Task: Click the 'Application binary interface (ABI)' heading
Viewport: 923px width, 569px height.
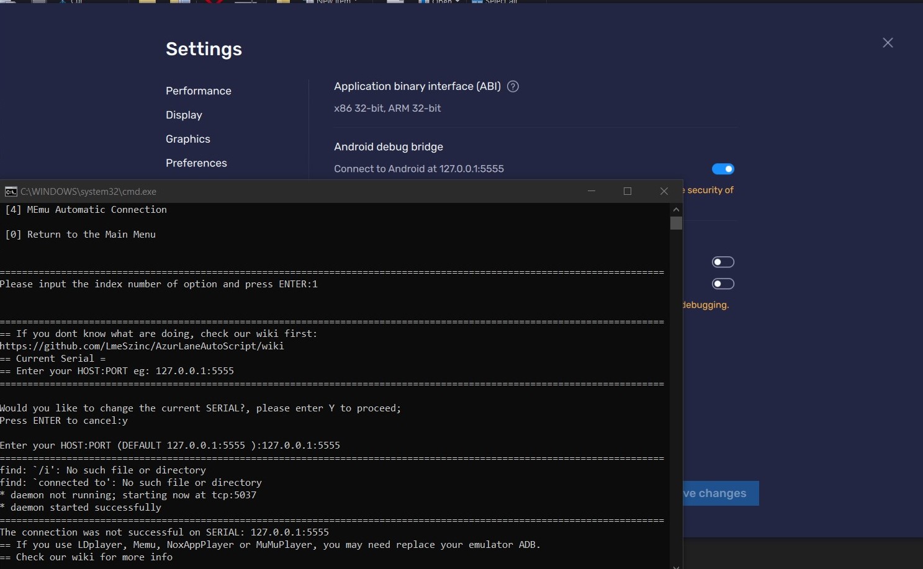Action: click(417, 86)
